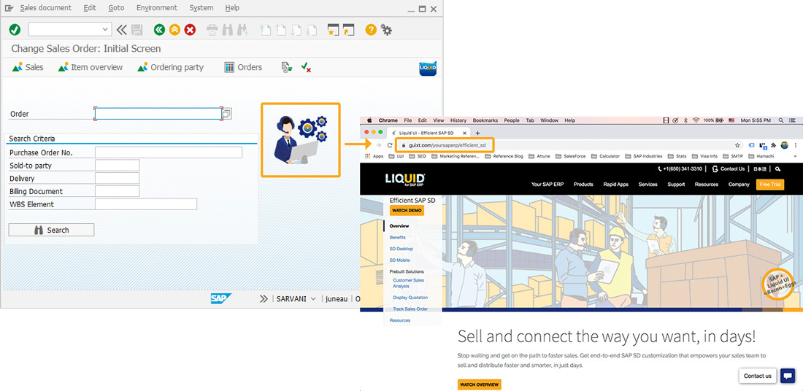The image size is (803, 391).
Task: Click the Customer Sales Analysis link
Action: click(x=408, y=283)
